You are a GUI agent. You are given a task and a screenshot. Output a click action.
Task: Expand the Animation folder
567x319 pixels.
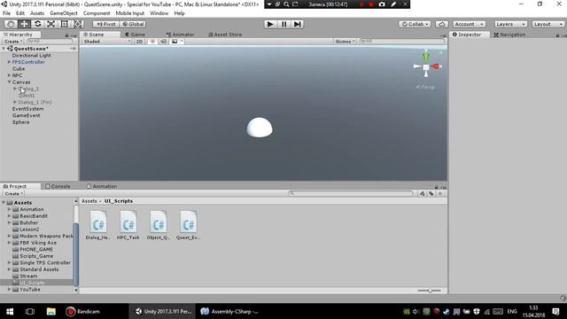click(x=10, y=209)
